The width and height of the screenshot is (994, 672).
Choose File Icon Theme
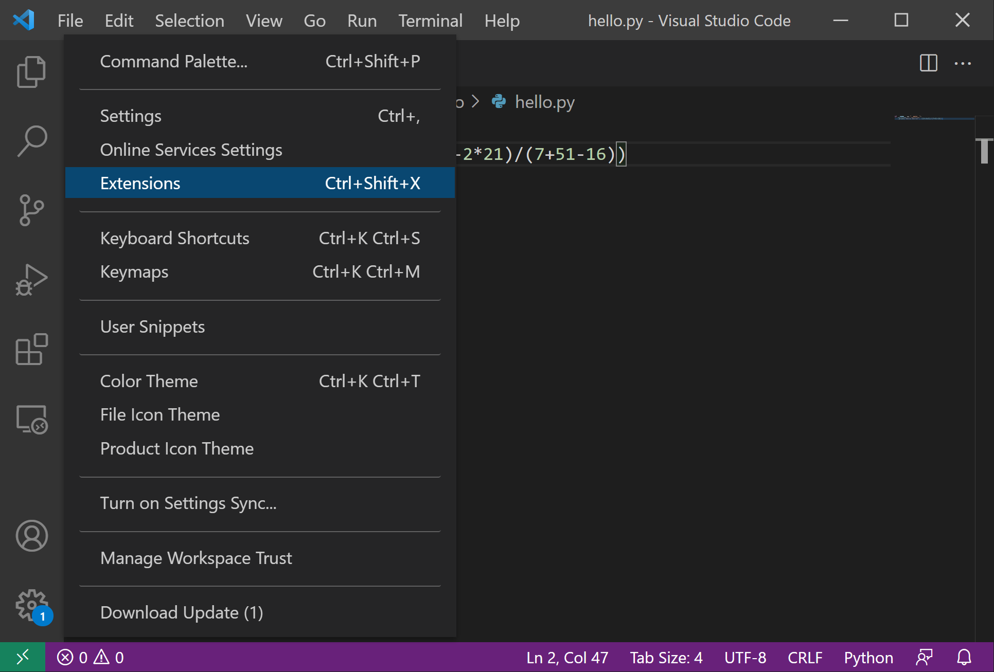click(260, 414)
